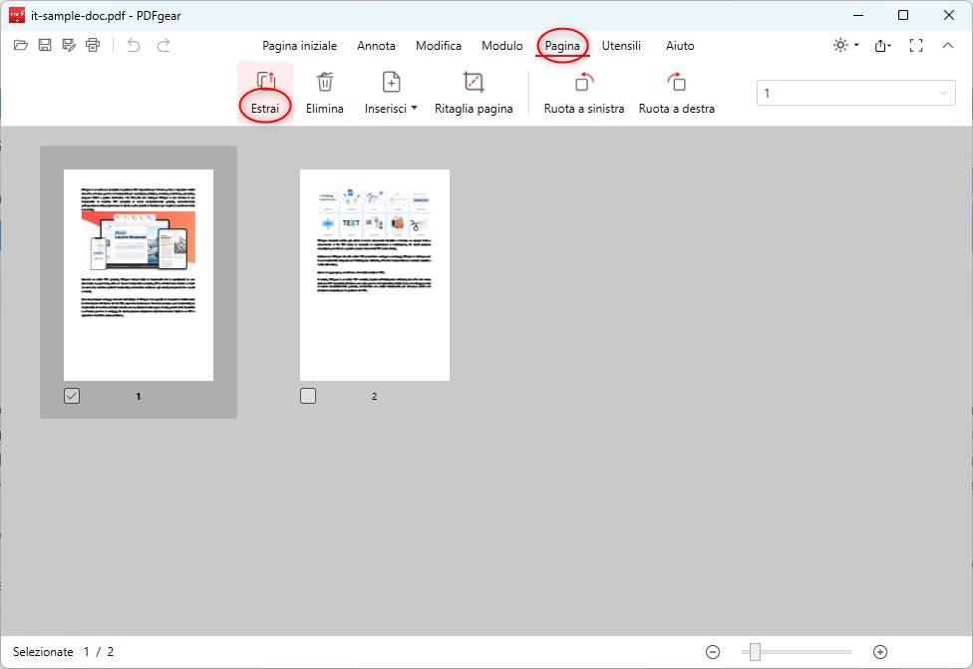Click the share/export button
The image size is (973, 669).
point(880,45)
